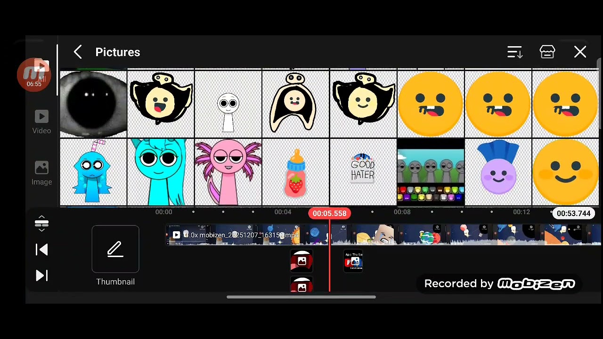Pick the blushing yellow smiley emoji
603x339 pixels.
pos(565,172)
